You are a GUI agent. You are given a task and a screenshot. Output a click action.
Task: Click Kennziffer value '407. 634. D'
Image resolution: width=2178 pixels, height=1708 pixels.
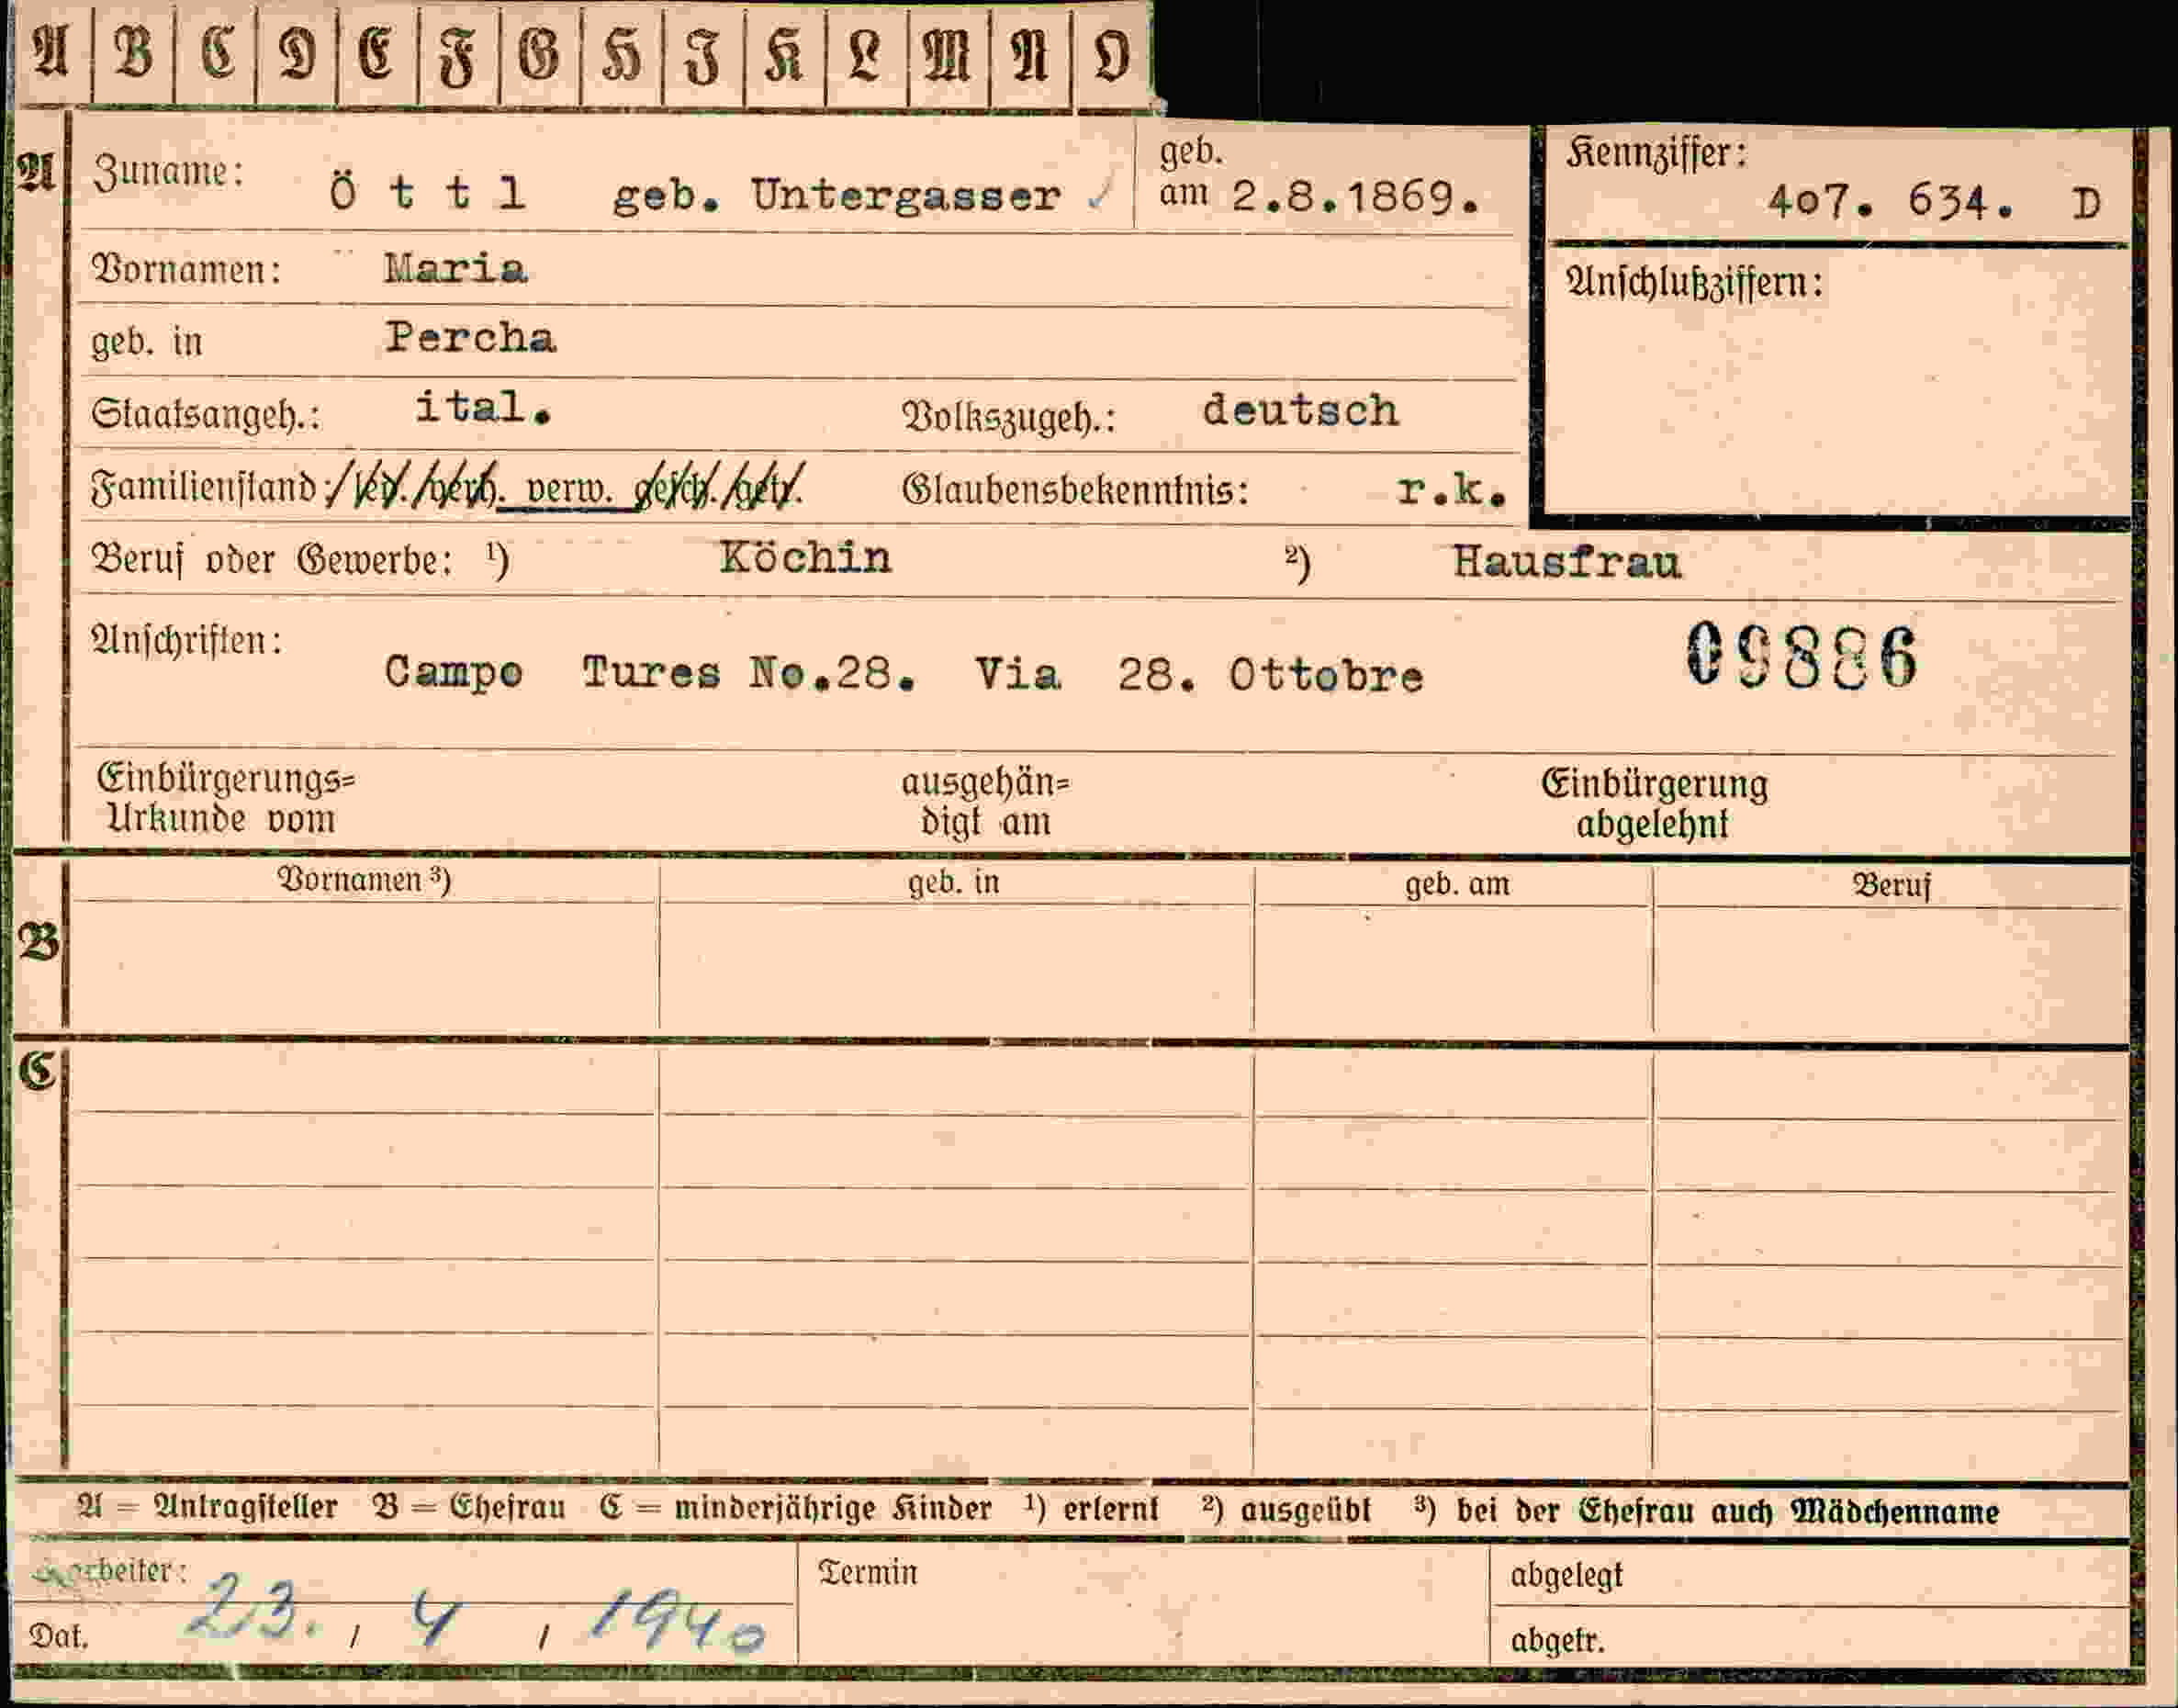[1934, 203]
